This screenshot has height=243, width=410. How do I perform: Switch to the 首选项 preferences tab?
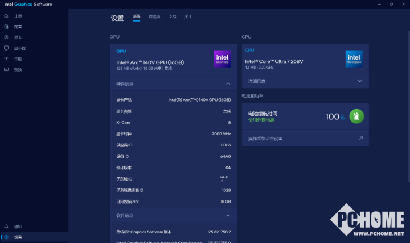pyautogui.click(x=154, y=17)
